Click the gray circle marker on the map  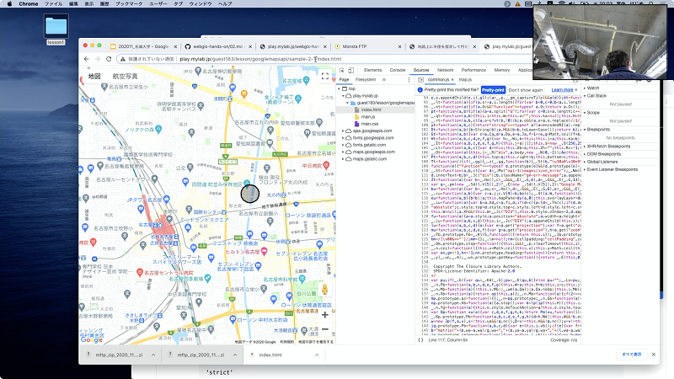coord(249,194)
